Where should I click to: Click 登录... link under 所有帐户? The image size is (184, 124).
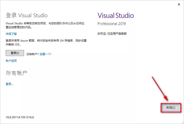[x=9, y=84]
